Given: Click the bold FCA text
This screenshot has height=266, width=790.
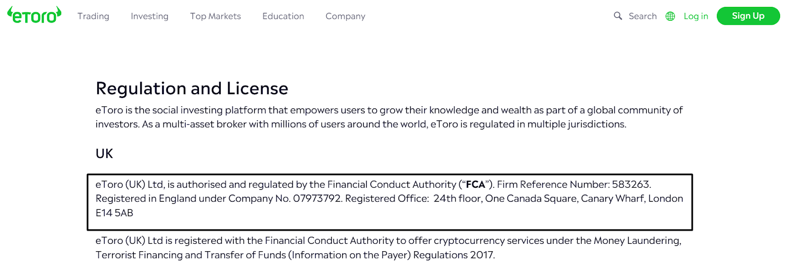Looking at the screenshot, I should pos(475,185).
